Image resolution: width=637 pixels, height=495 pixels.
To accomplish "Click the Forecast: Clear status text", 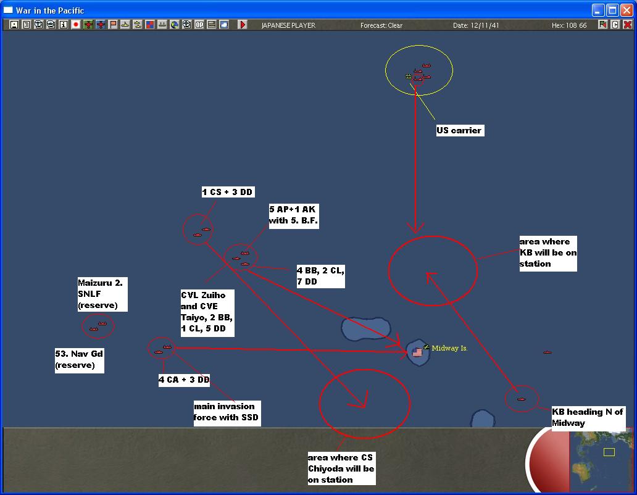I will click(381, 25).
